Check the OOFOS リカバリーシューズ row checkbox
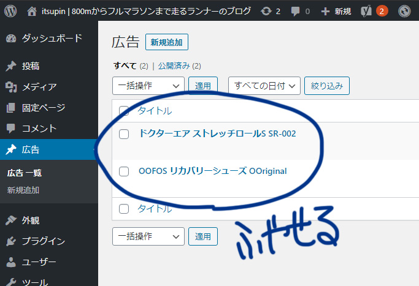Viewport: 419px width, 286px height. (124, 171)
